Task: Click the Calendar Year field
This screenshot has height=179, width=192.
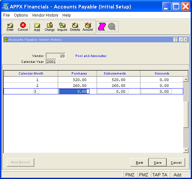Action: click(51, 62)
